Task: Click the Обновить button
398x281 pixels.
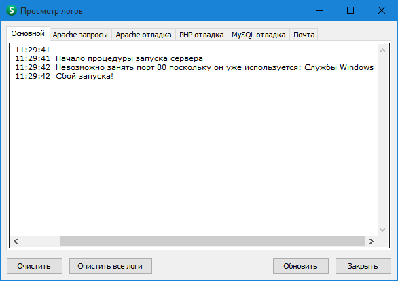Action: tap(300, 266)
